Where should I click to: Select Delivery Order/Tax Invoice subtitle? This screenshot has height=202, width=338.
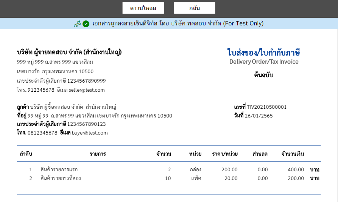pos(264,62)
